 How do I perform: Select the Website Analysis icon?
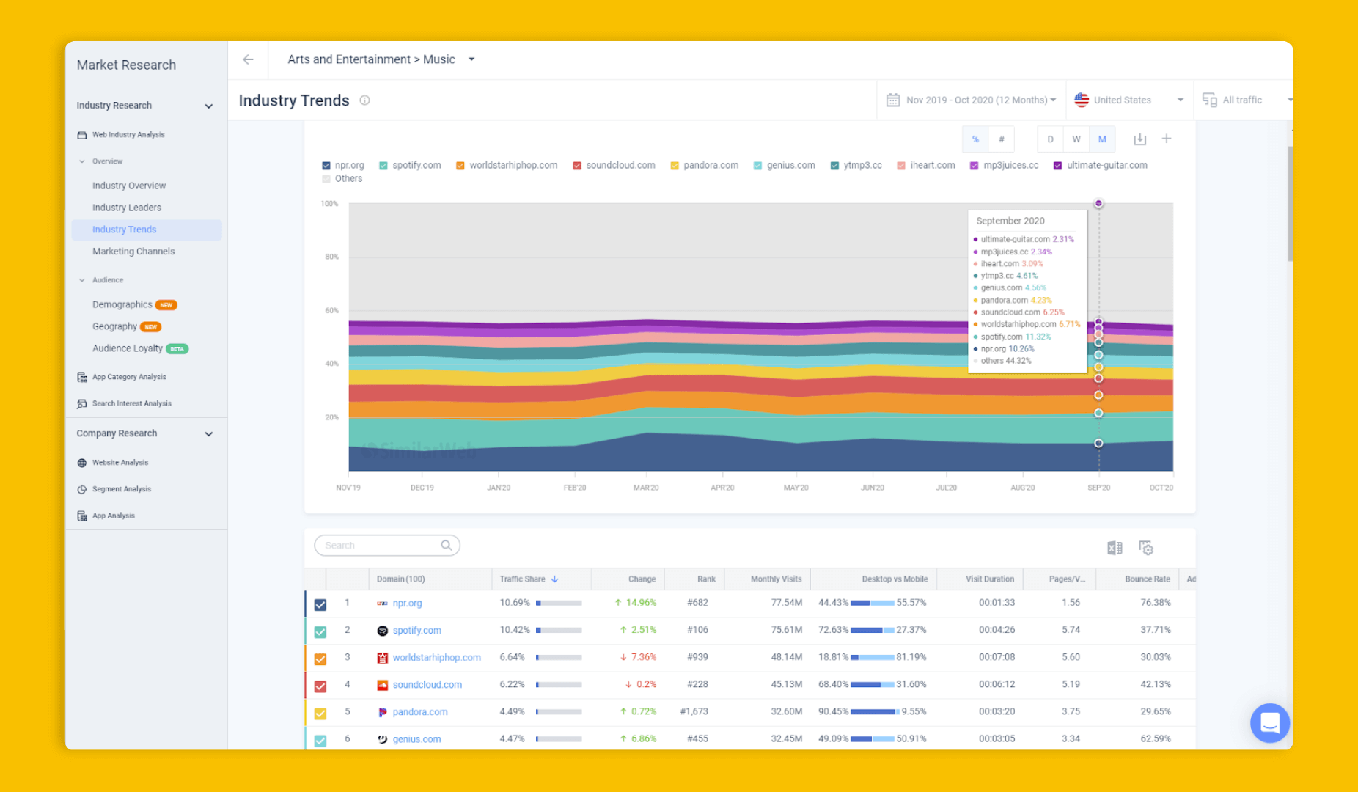pyautogui.click(x=81, y=462)
